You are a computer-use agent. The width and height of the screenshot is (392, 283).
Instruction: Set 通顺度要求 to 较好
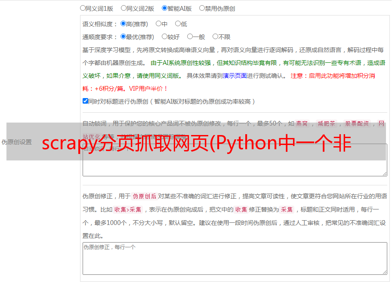pos(164,37)
